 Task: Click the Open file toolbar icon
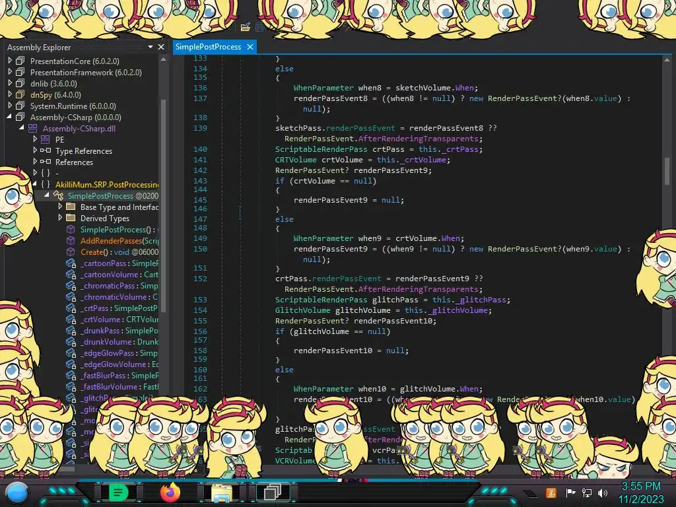tap(246, 27)
